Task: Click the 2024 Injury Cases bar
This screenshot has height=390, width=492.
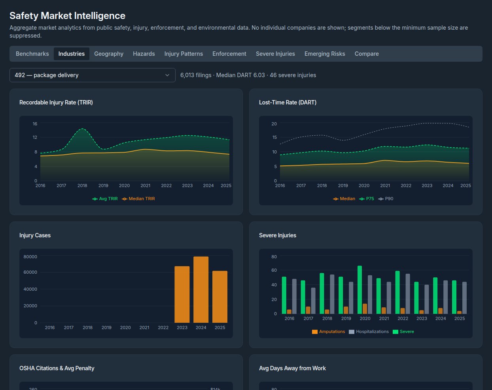Action: [201, 290]
